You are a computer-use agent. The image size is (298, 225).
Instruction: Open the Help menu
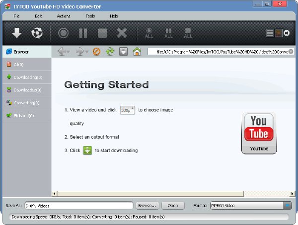(114, 16)
